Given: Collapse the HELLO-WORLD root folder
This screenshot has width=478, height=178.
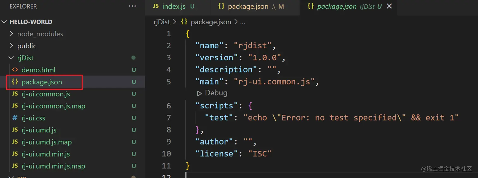Looking at the screenshot, I should pos(4,22).
